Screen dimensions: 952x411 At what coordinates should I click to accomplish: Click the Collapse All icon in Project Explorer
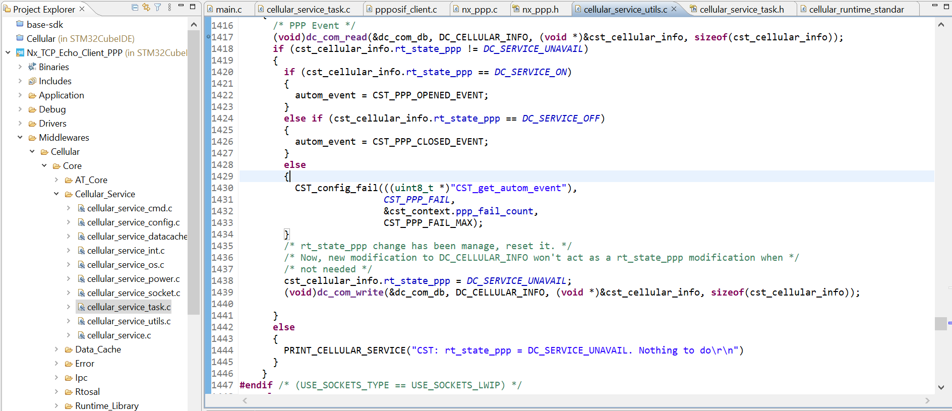(x=135, y=7)
